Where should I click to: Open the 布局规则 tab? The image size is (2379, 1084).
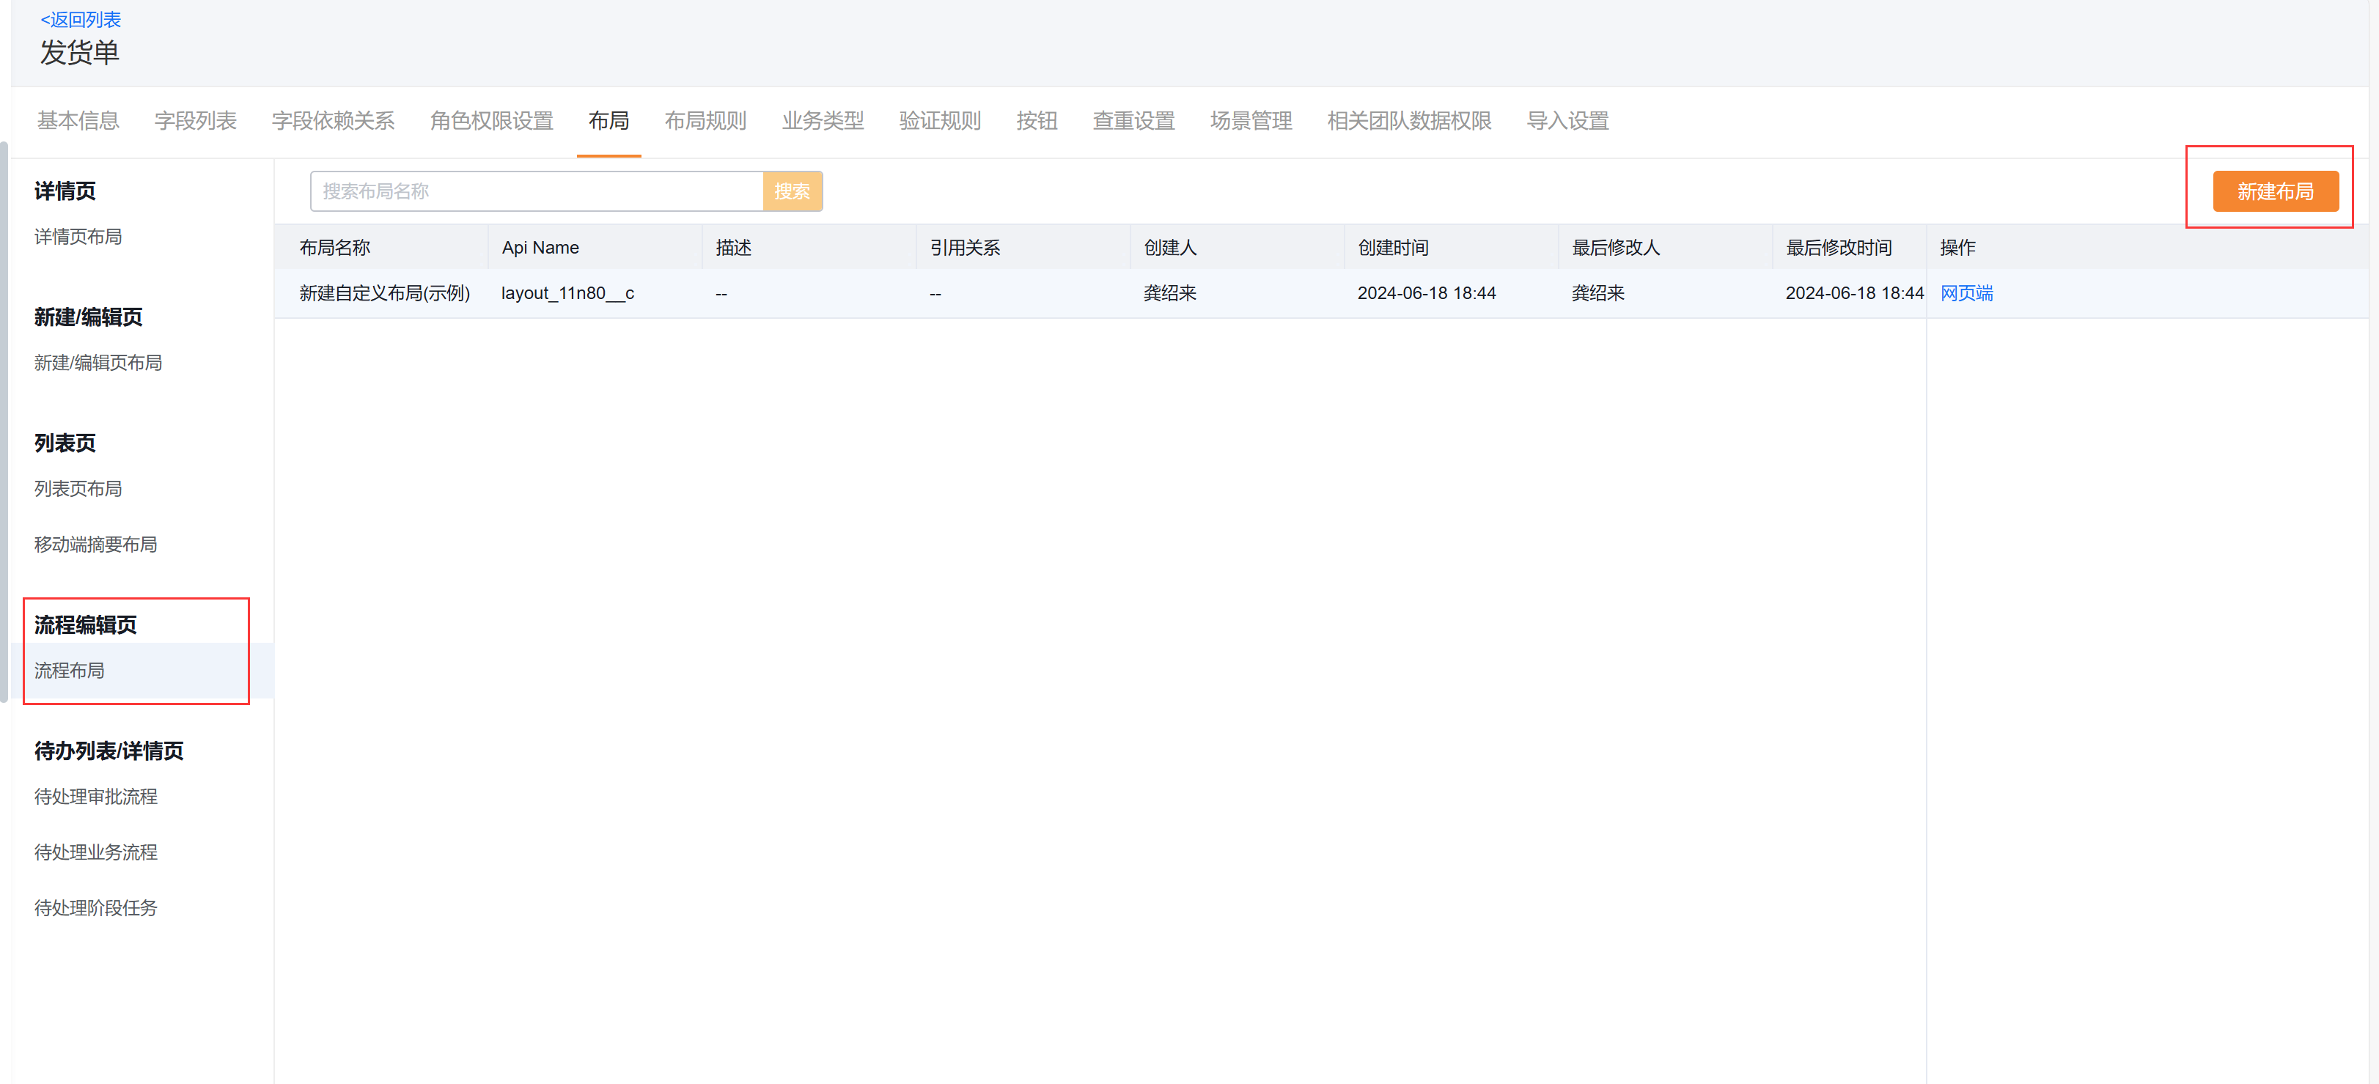tap(705, 121)
